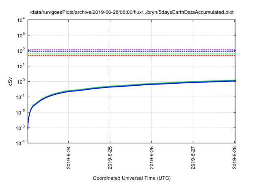The image size is (260, 182).
Task: Click the 2019-6-26 date tick label
Action: click(x=152, y=158)
